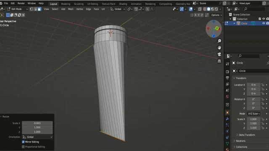Toggle camera view gizmo icon

tap(219, 54)
